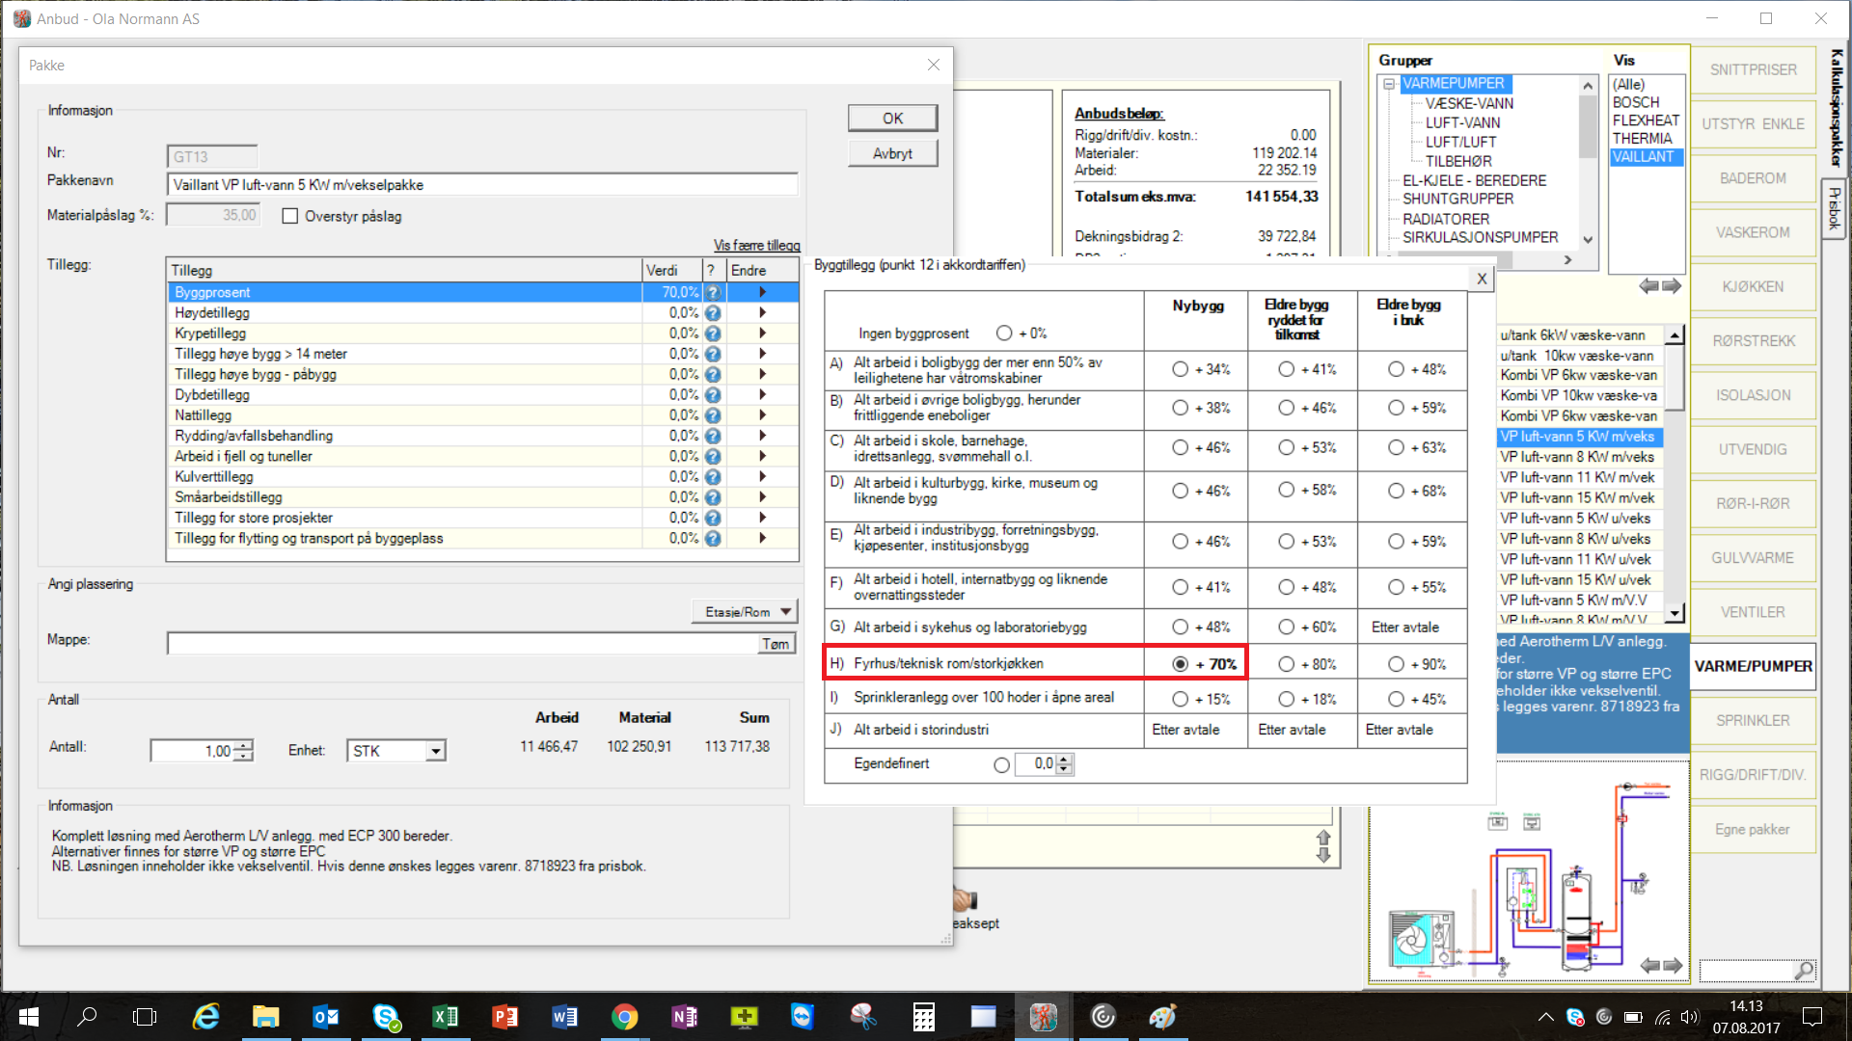The width and height of the screenshot is (1852, 1041).
Task: Switch to BADEROM tab
Action: [x=1753, y=178]
